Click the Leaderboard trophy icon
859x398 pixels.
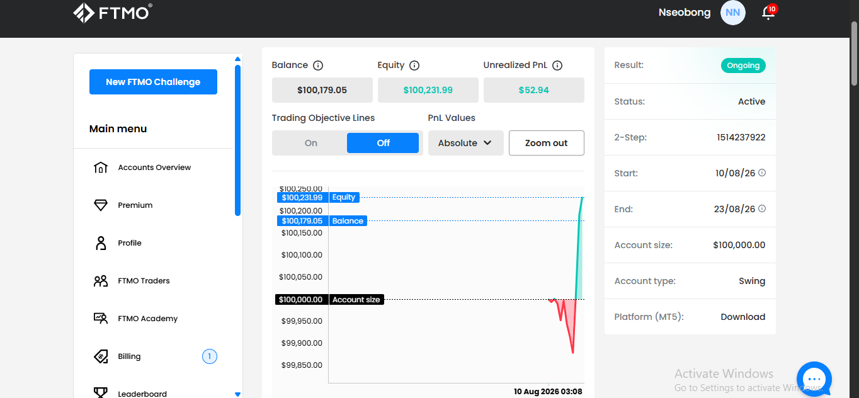coord(101,393)
